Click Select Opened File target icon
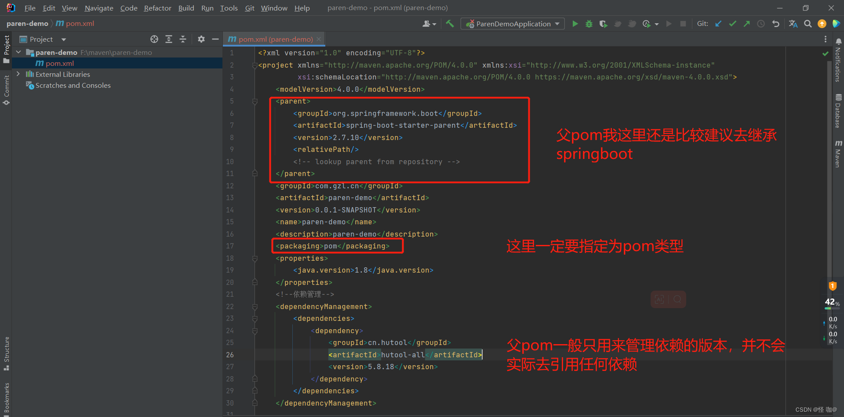844x417 pixels. (154, 39)
